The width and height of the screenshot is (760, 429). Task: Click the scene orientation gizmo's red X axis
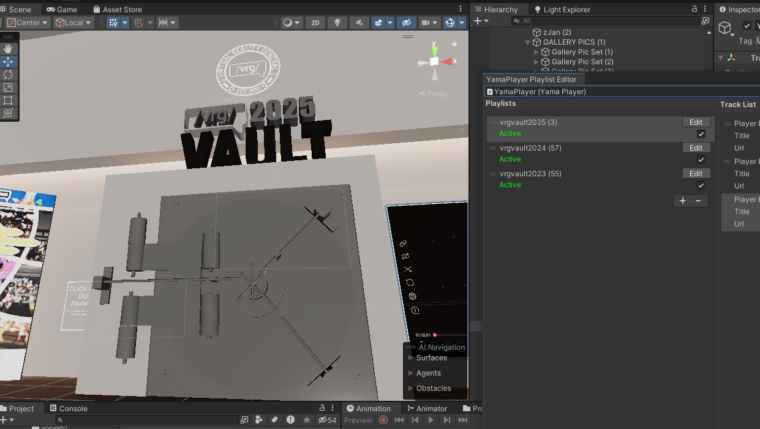448,61
